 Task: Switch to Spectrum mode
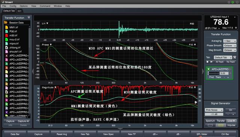coord(210,121)
